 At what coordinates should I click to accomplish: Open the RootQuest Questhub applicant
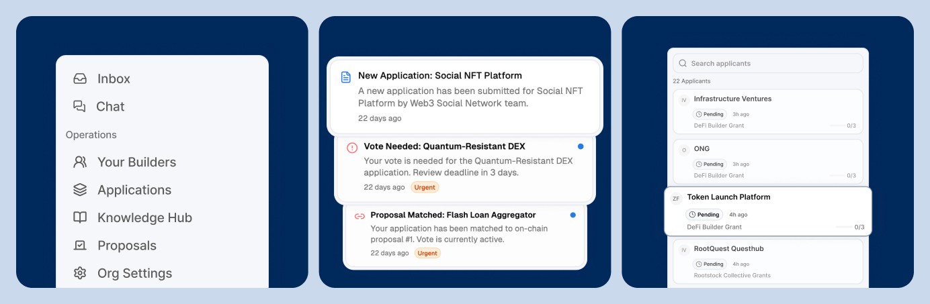pyautogui.click(x=768, y=262)
